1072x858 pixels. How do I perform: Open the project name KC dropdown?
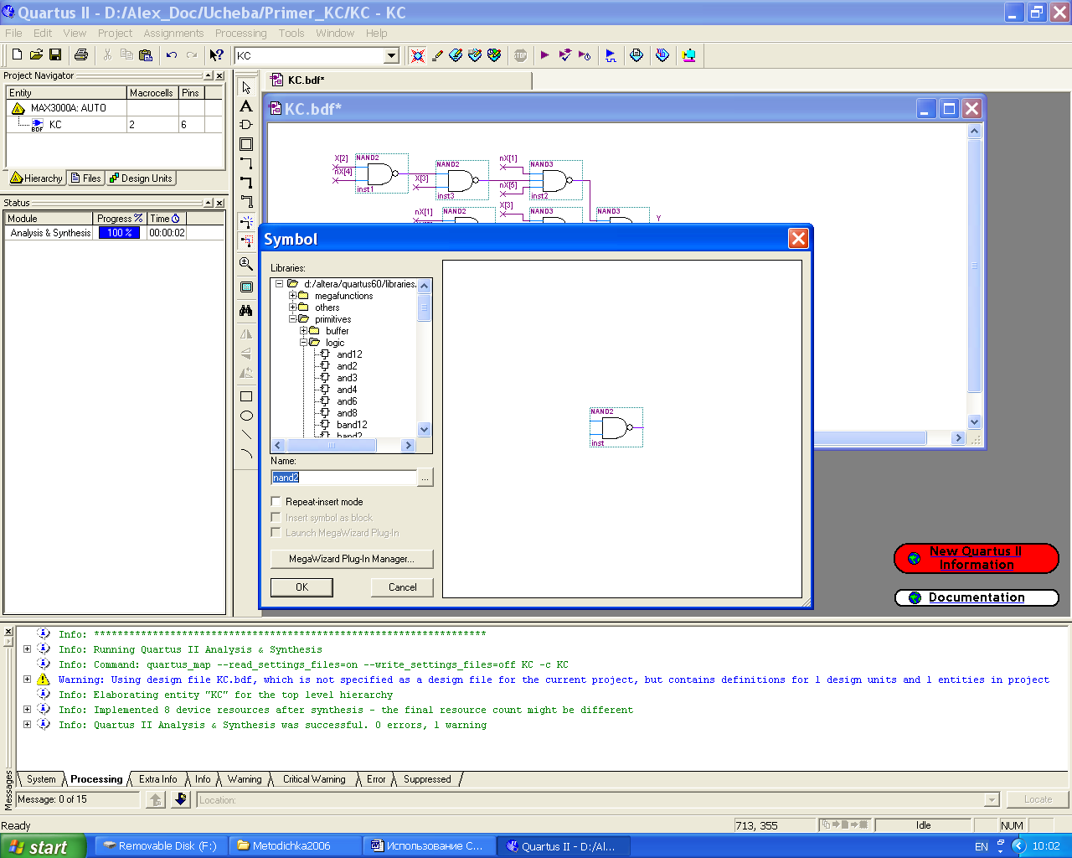click(391, 56)
